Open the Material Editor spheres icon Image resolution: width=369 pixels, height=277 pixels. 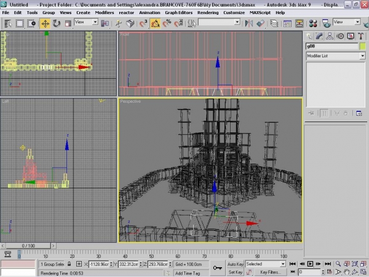click(x=313, y=23)
